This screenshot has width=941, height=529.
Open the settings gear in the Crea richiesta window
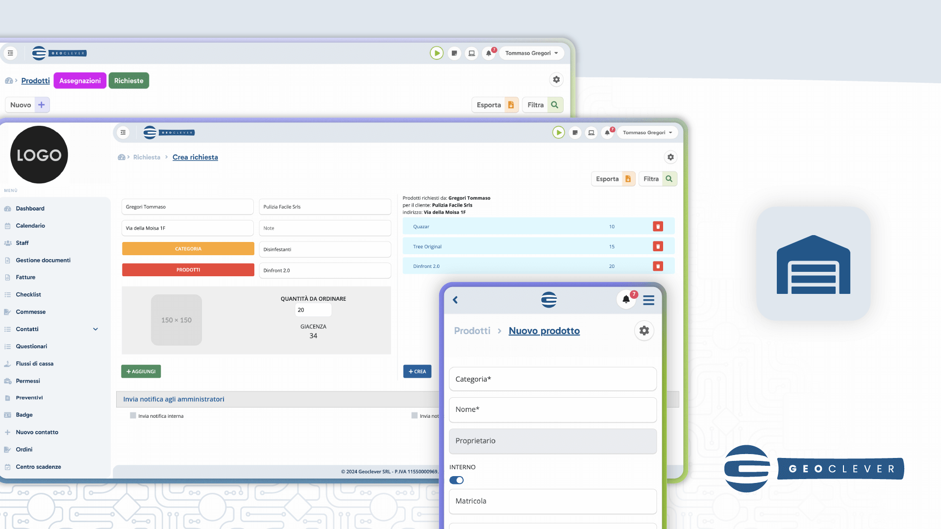[670, 157]
